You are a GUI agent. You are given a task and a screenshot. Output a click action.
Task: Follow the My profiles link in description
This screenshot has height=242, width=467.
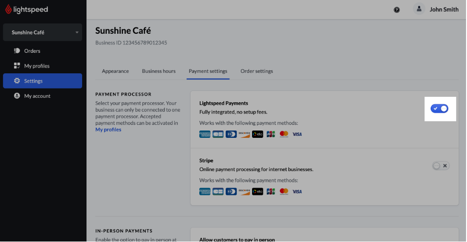click(x=108, y=130)
